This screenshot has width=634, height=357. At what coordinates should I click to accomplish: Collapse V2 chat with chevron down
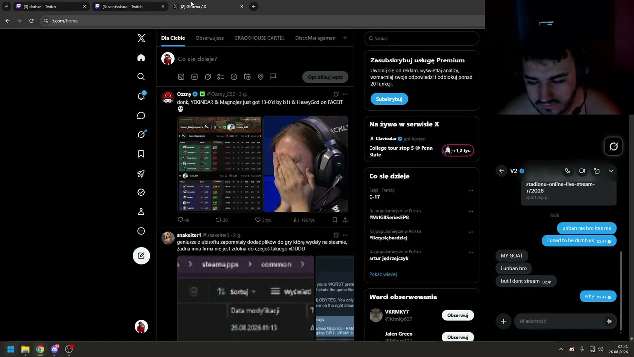click(x=611, y=171)
